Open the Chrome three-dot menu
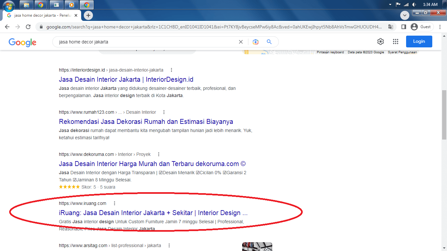The image size is (447, 251). pos(440,27)
